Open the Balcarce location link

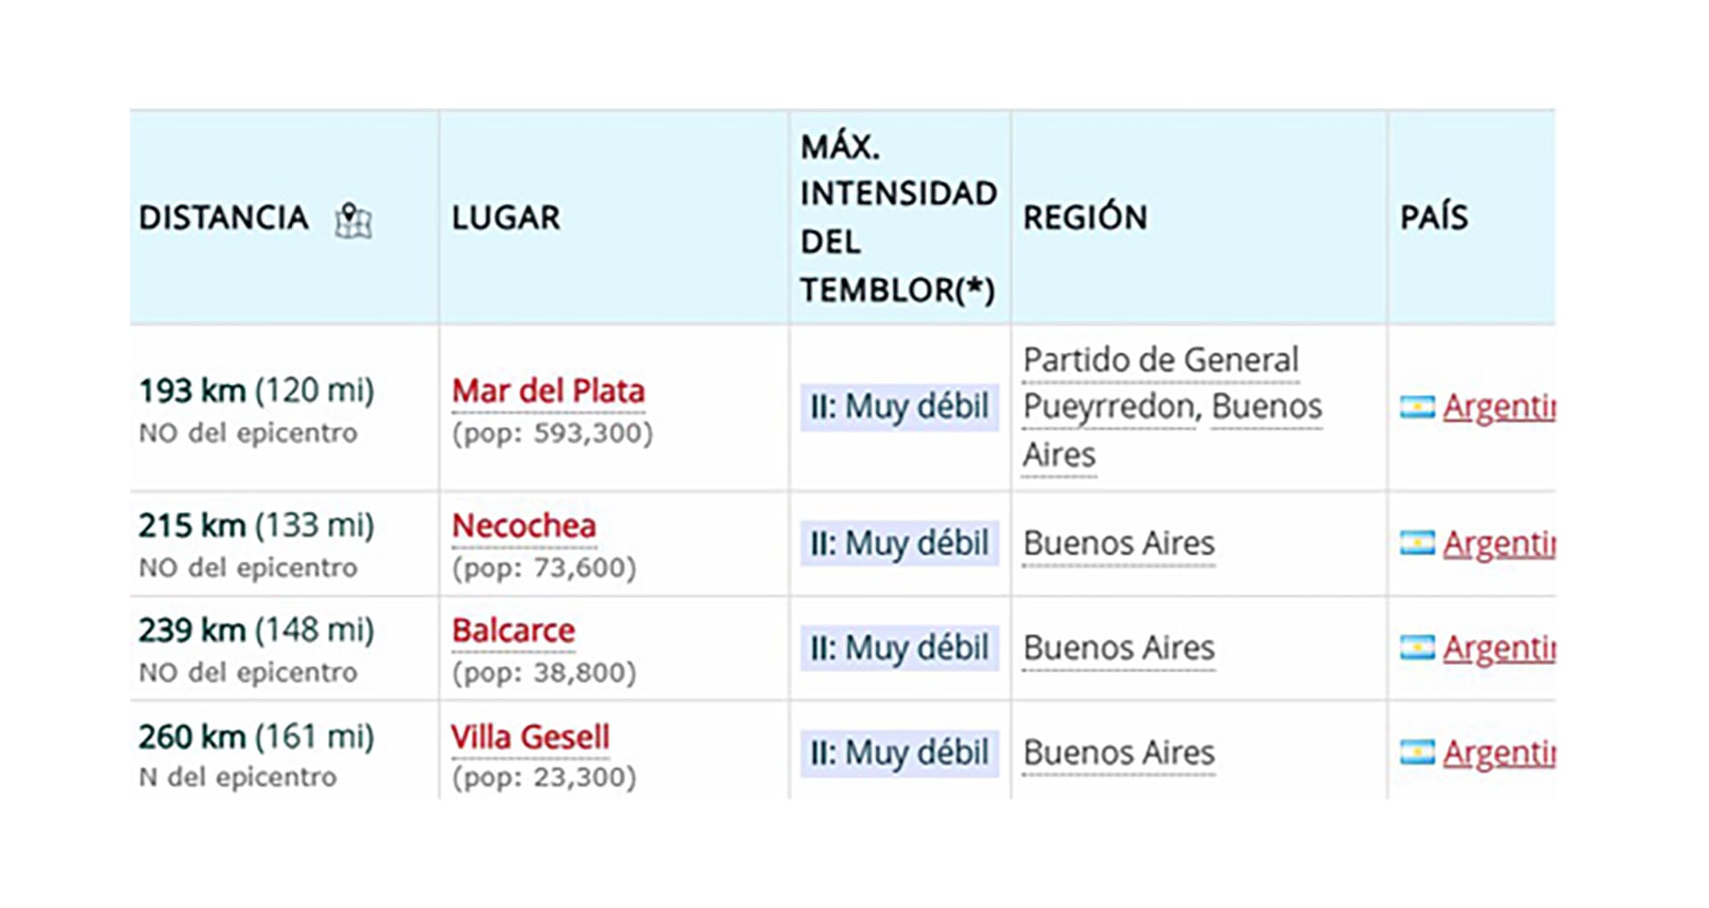(x=513, y=631)
